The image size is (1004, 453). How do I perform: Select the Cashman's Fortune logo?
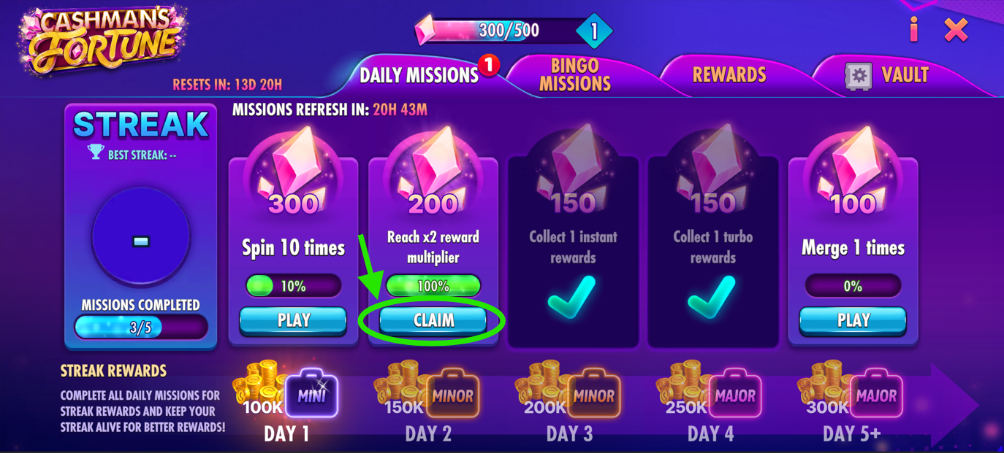102,42
